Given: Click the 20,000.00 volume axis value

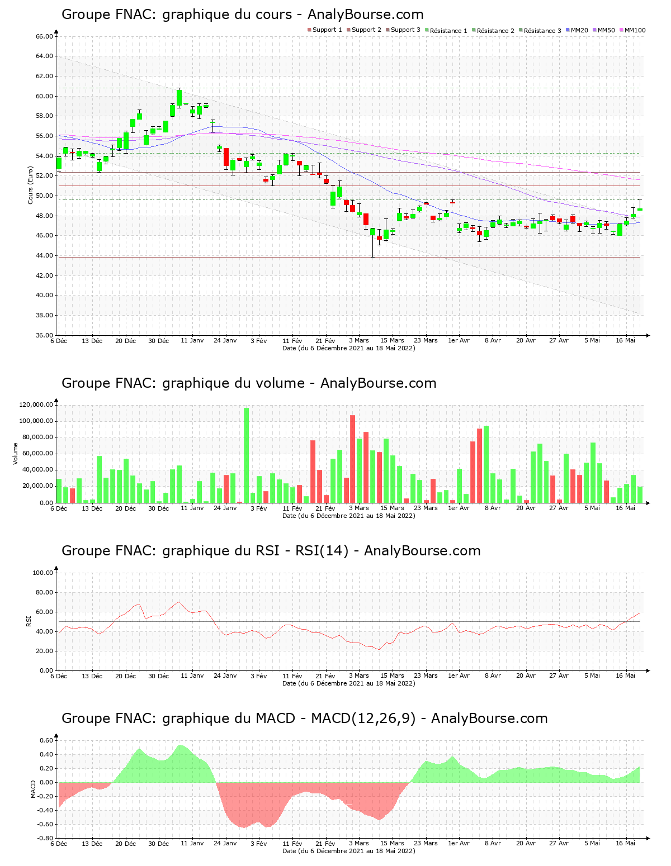Looking at the screenshot, I should click(38, 487).
